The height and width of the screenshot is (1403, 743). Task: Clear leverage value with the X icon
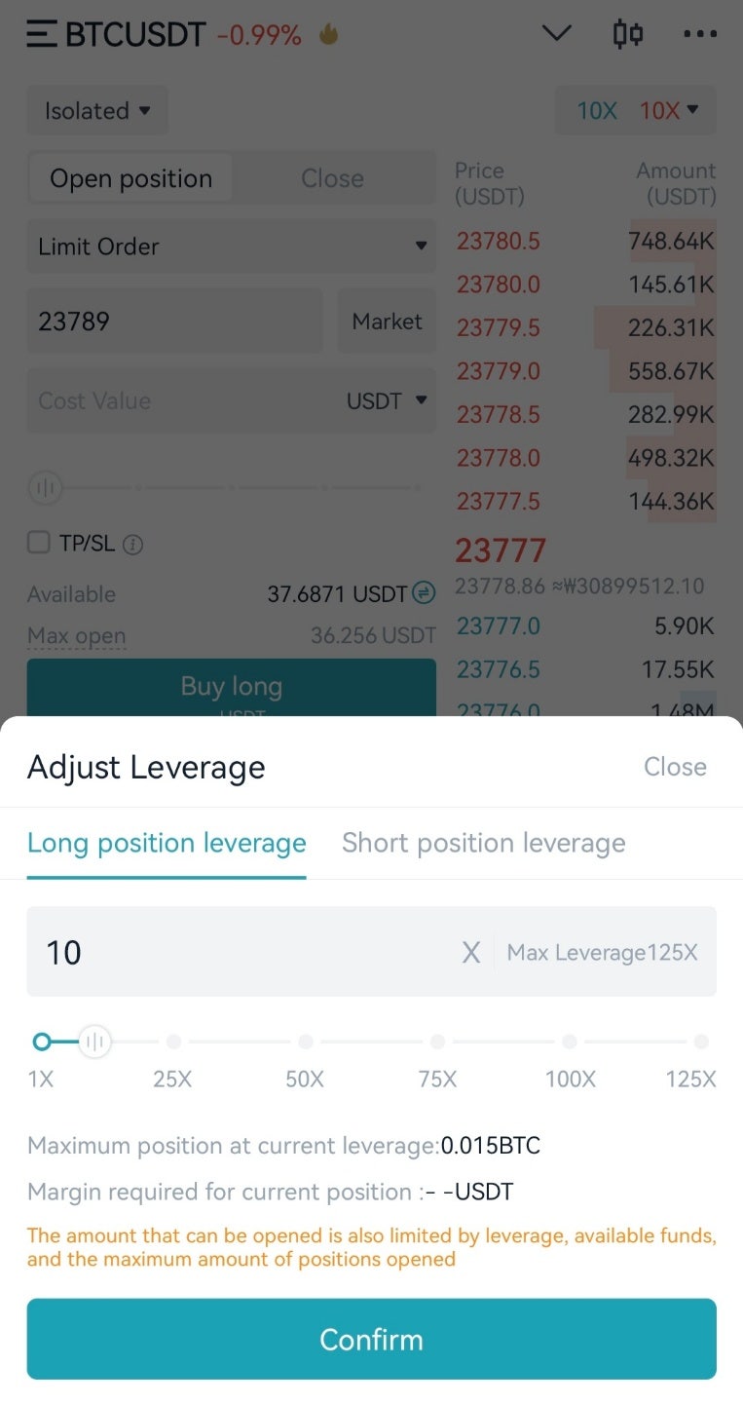click(471, 953)
